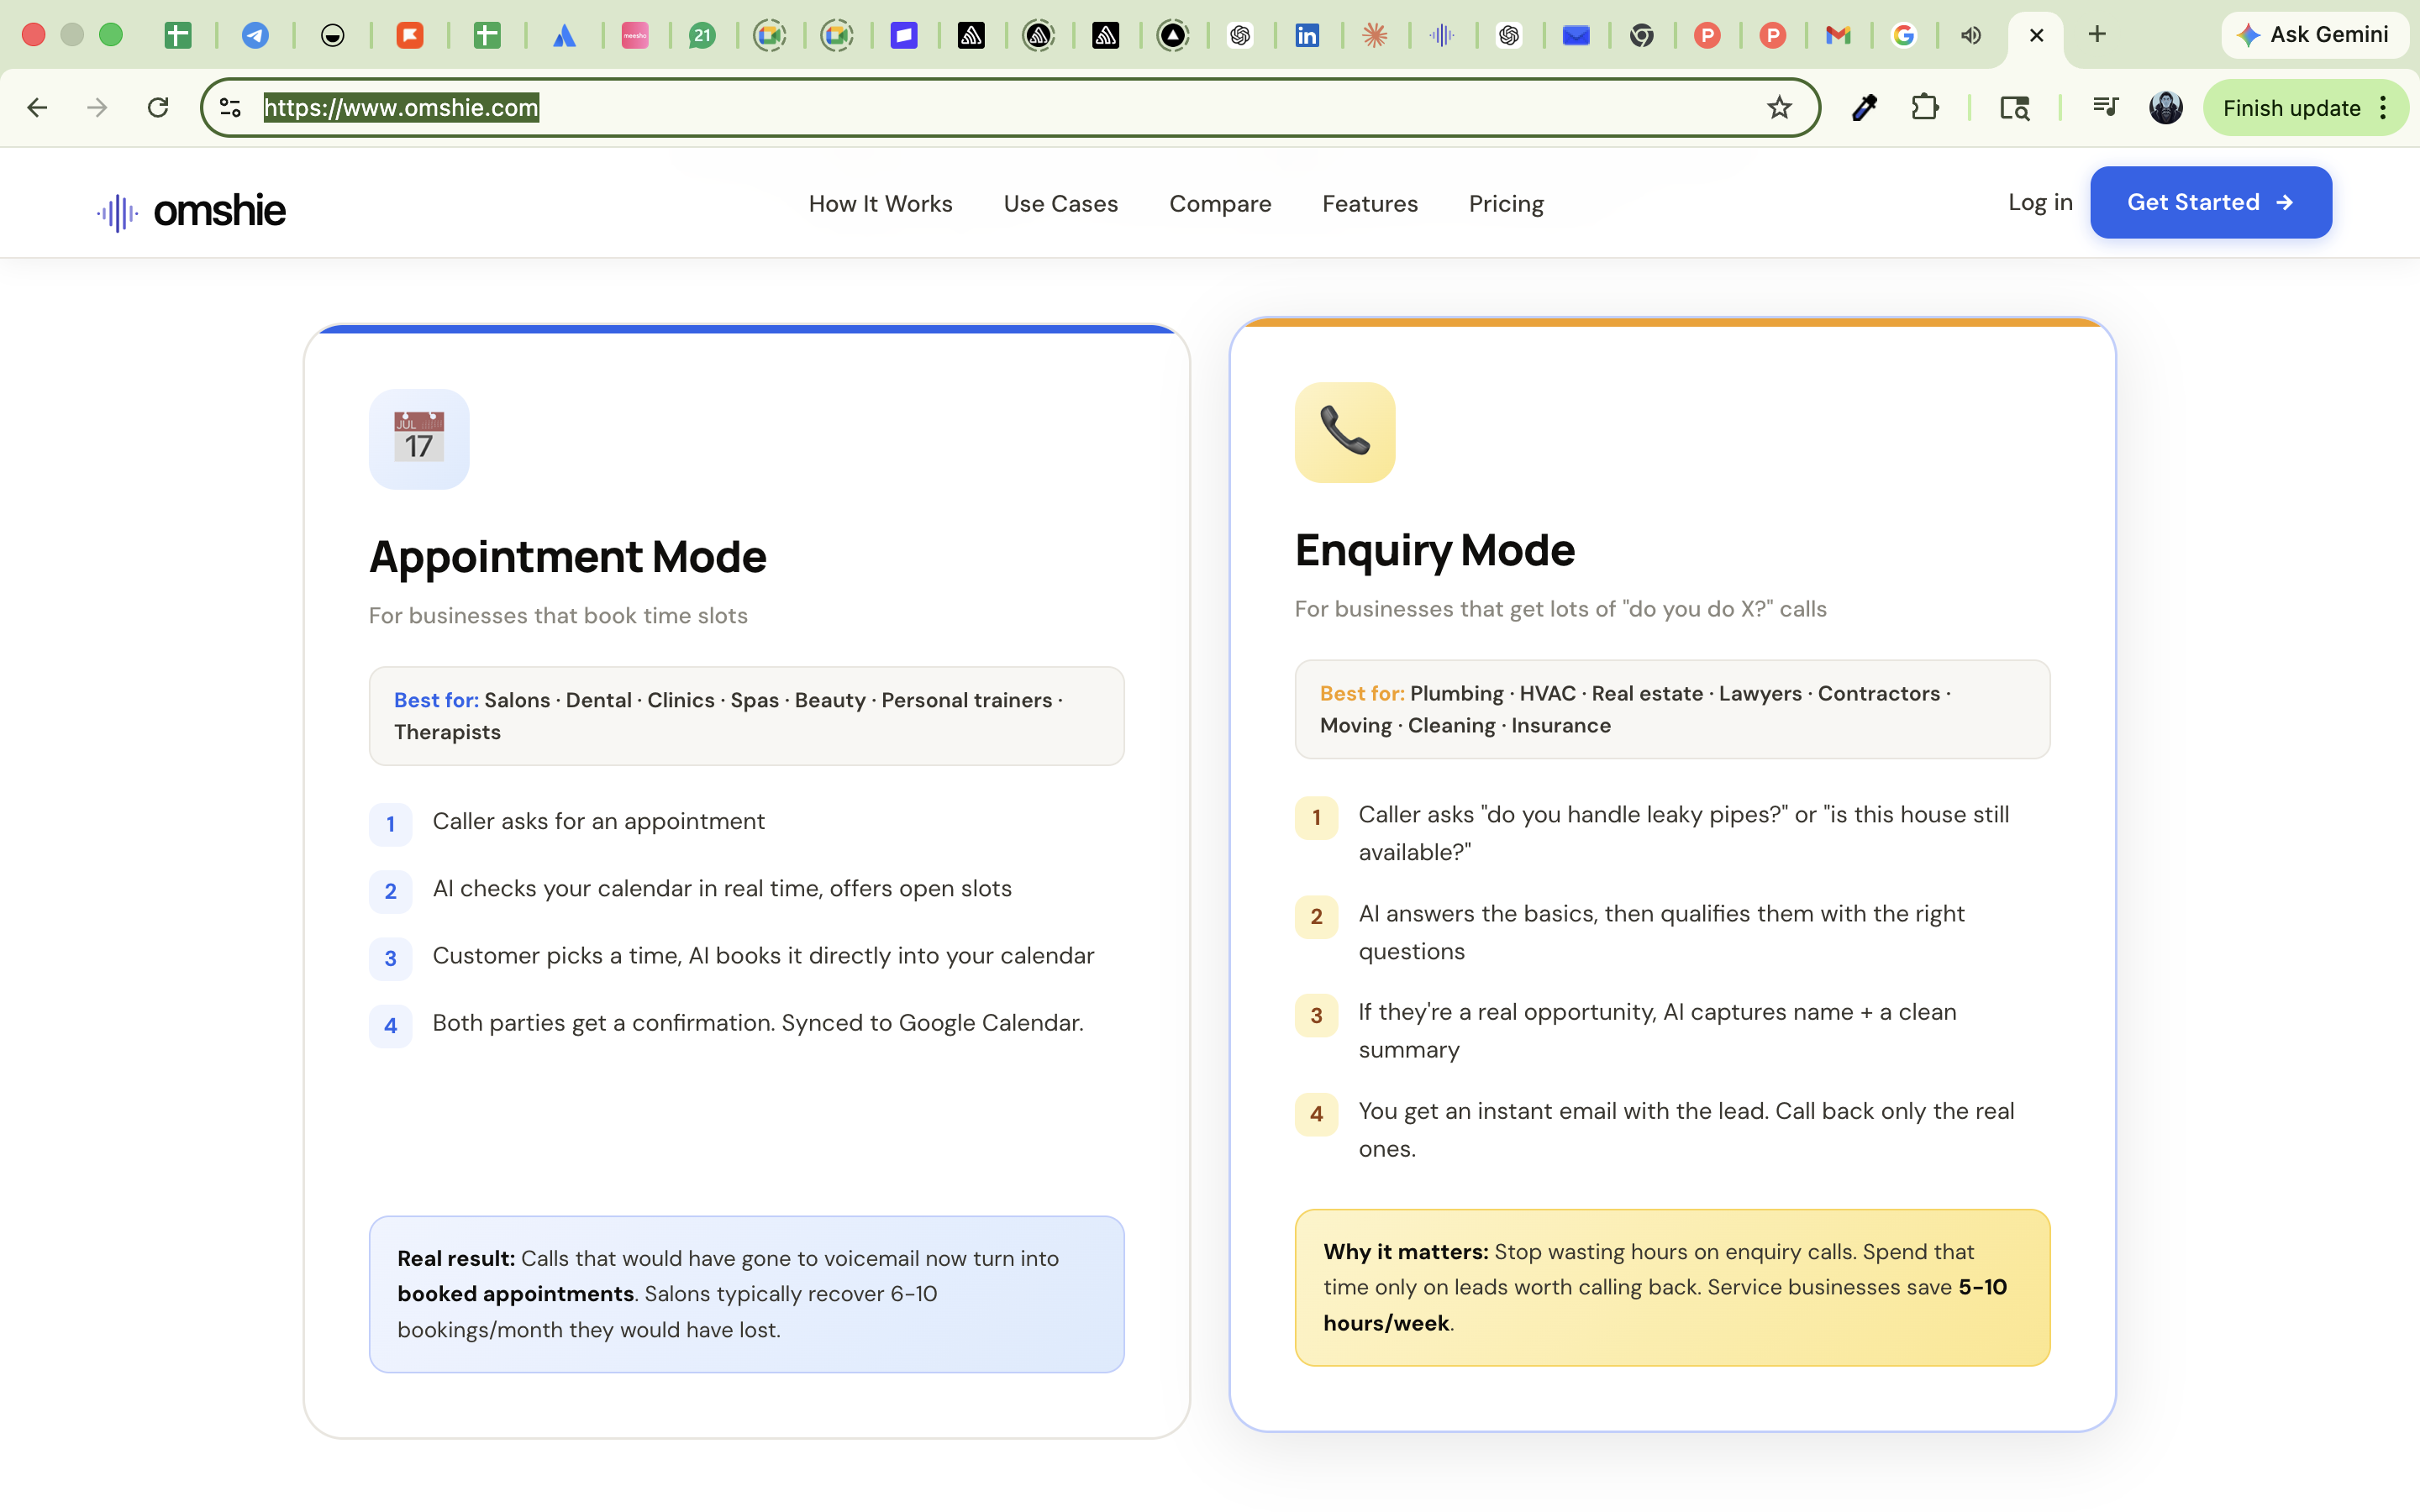Click the phone icon in Enquiry Mode

[1344, 432]
